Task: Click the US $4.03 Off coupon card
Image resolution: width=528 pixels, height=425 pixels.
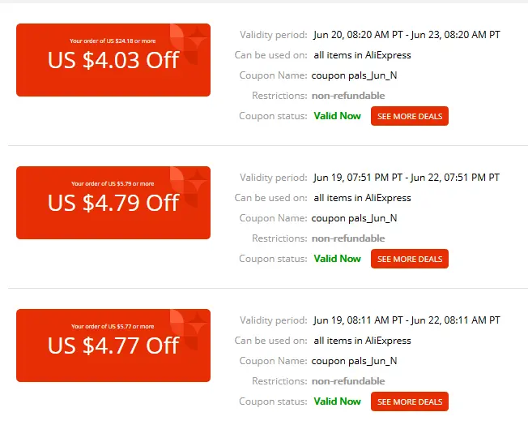Action: pyautogui.click(x=113, y=60)
